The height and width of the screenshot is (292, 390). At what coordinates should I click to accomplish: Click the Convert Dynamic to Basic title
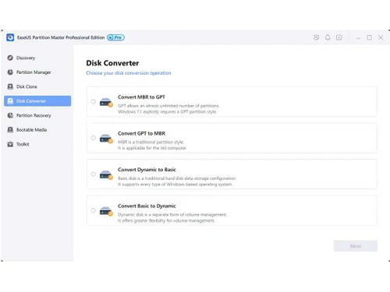coord(147,170)
